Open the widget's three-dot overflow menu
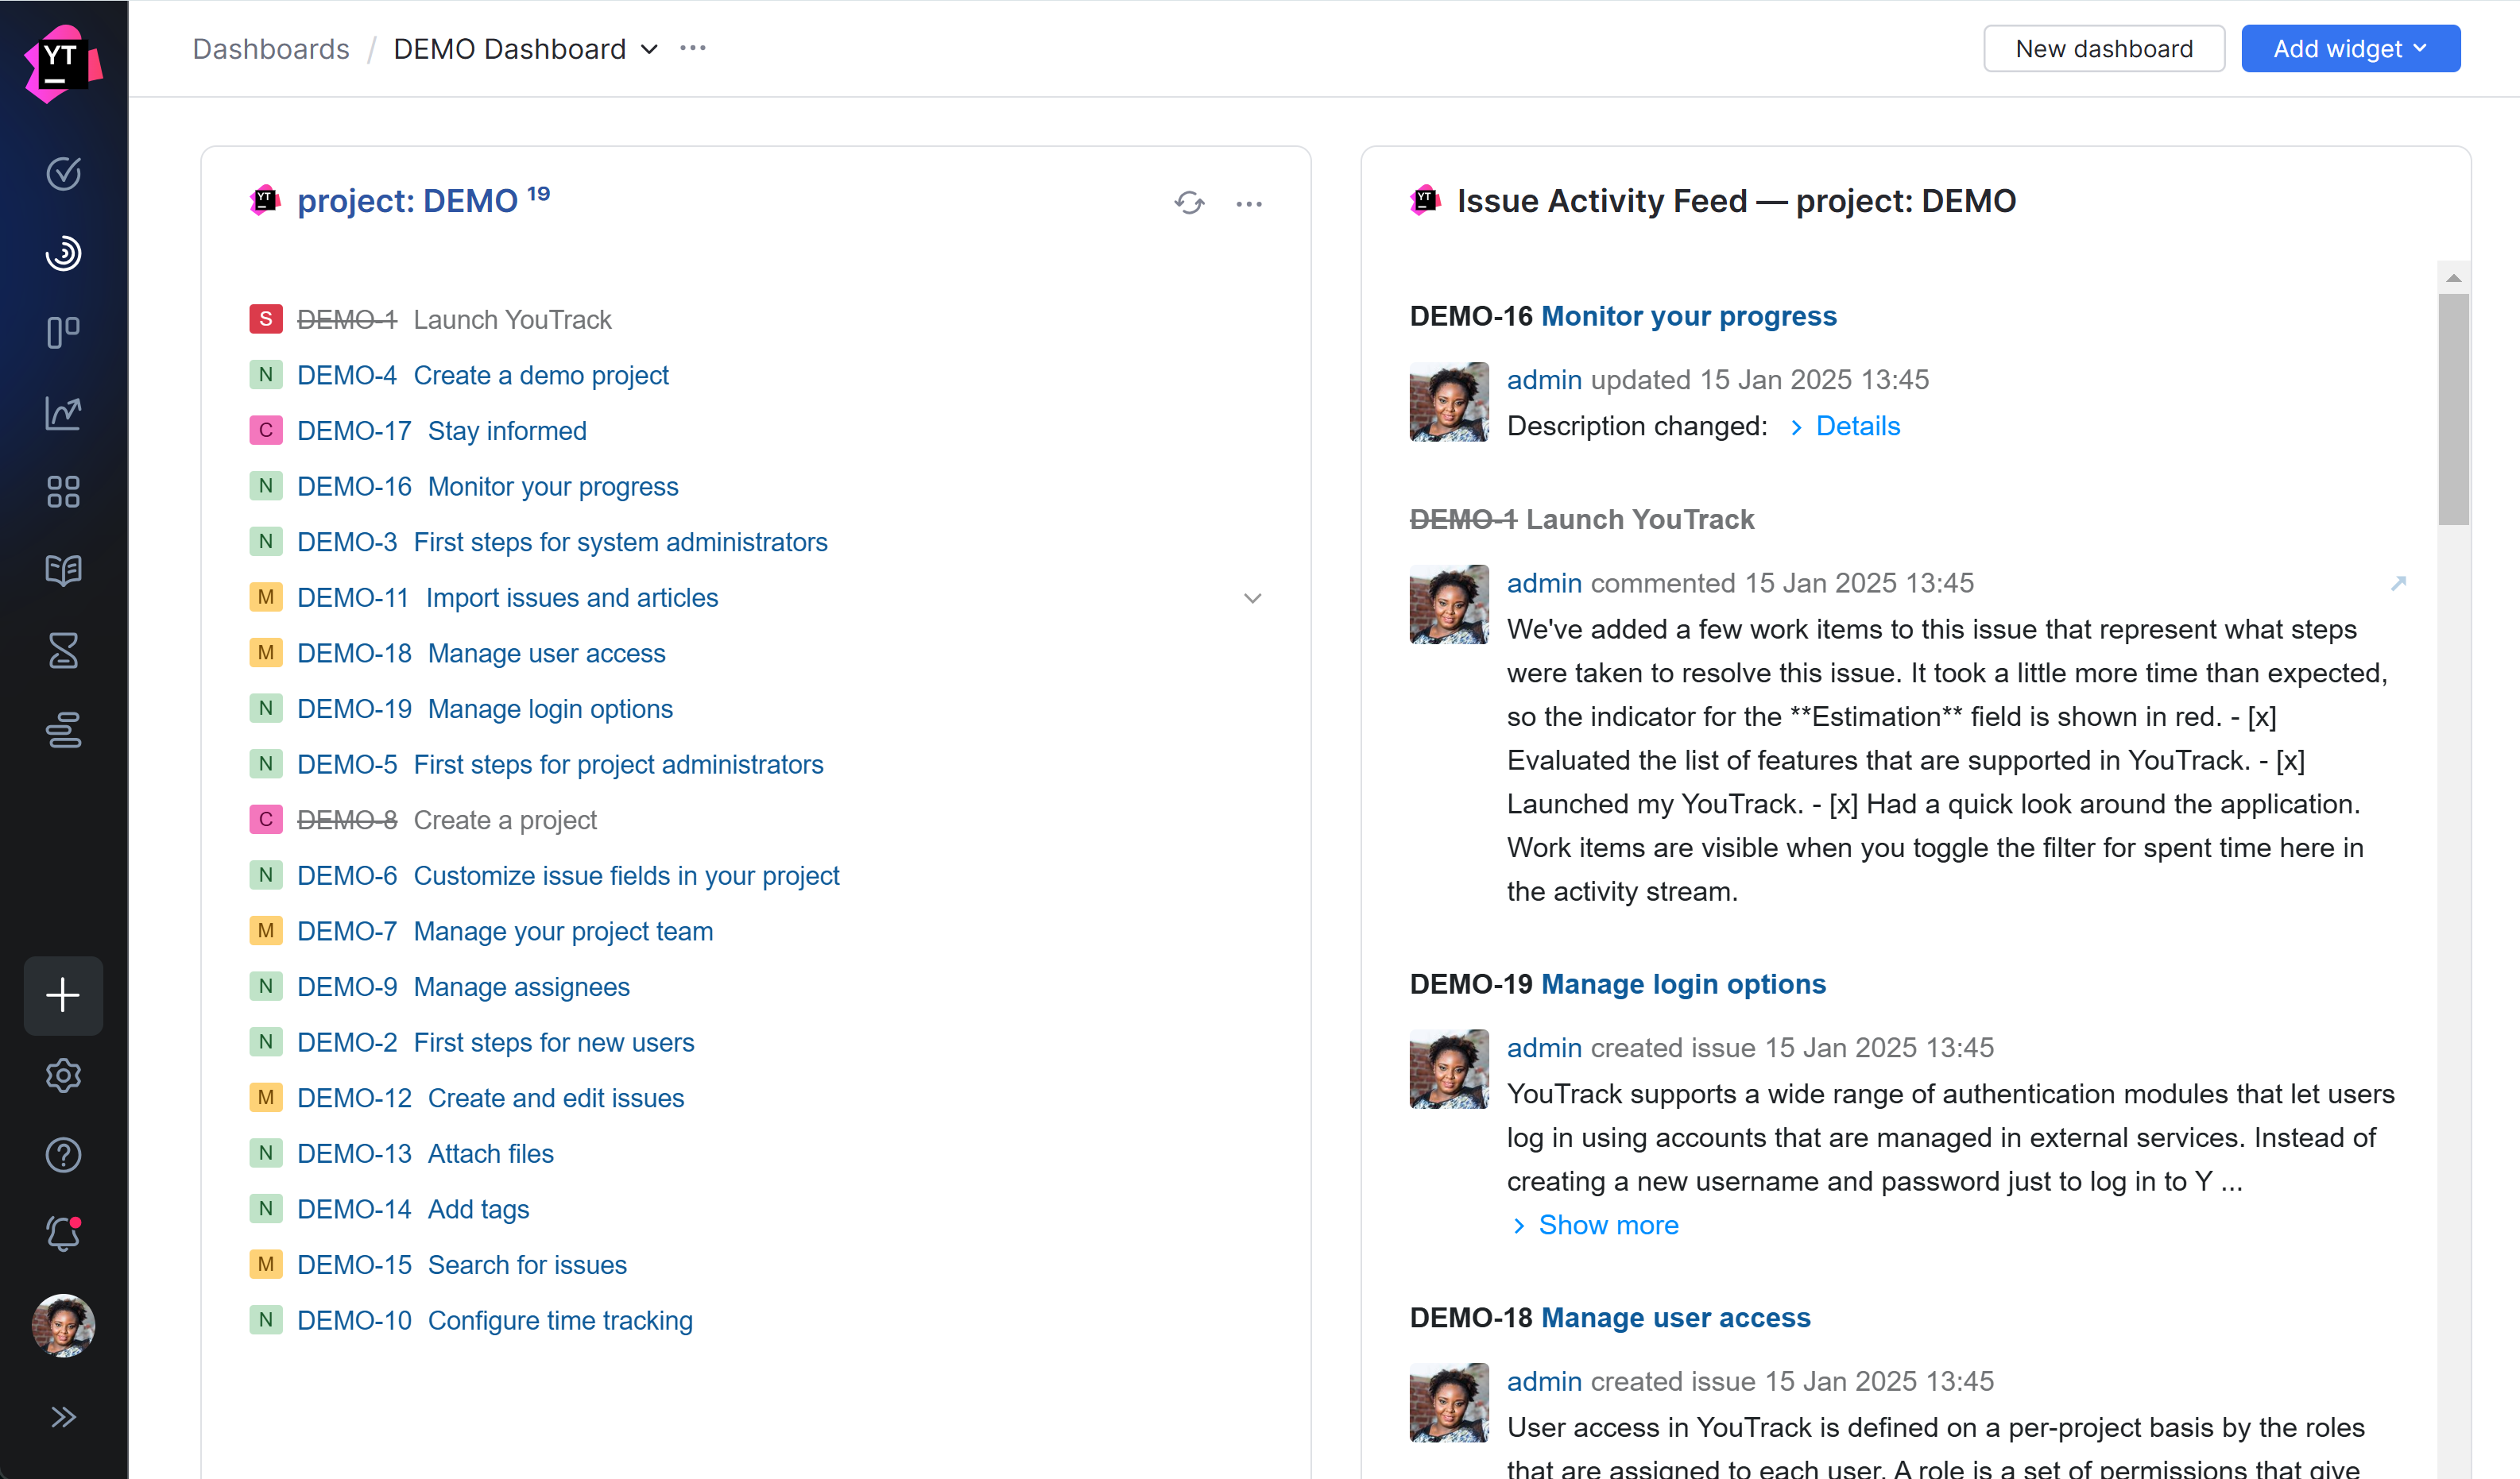This screenshot has height=1479, width=2520. (1250, 203)
